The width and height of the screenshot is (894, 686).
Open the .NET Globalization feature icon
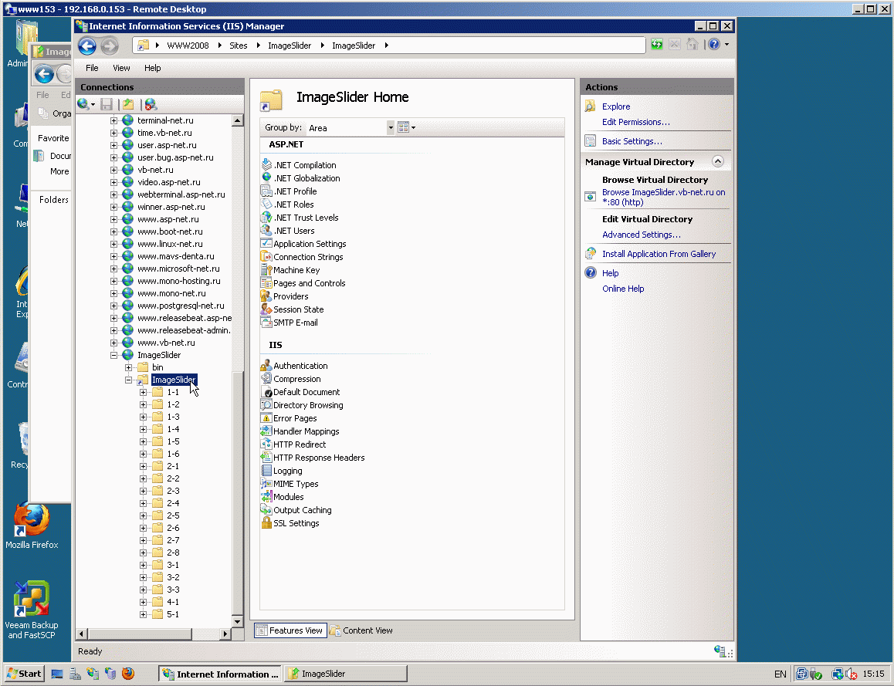[x=266, y=177]
